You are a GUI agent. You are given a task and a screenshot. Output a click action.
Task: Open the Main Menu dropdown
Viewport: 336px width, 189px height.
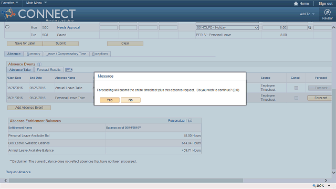36,3
